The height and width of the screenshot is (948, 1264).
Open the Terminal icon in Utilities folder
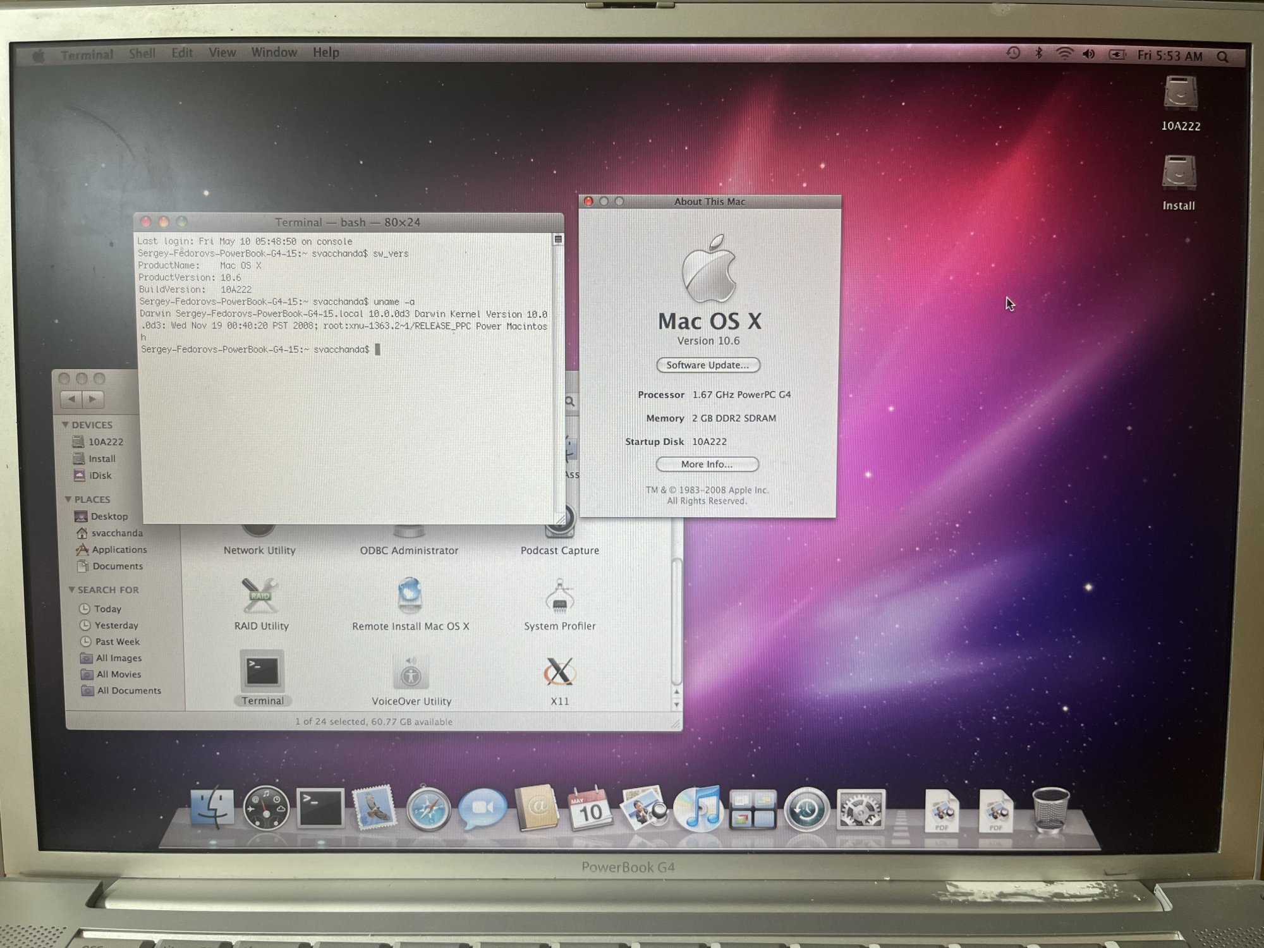pyautogui.click(x=262, y=672)
